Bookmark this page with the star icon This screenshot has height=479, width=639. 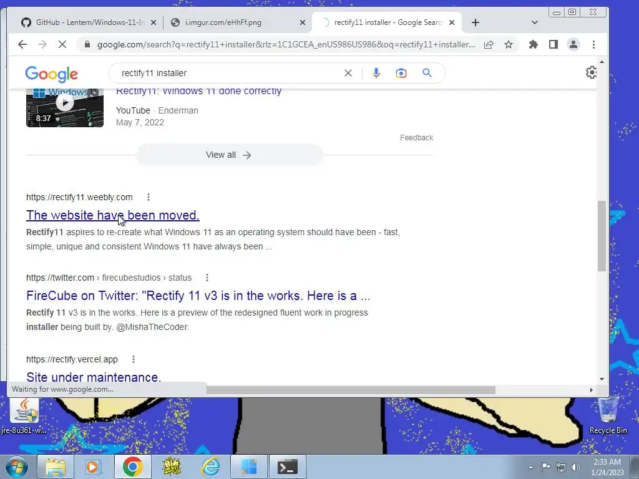(x=508, y=44)
